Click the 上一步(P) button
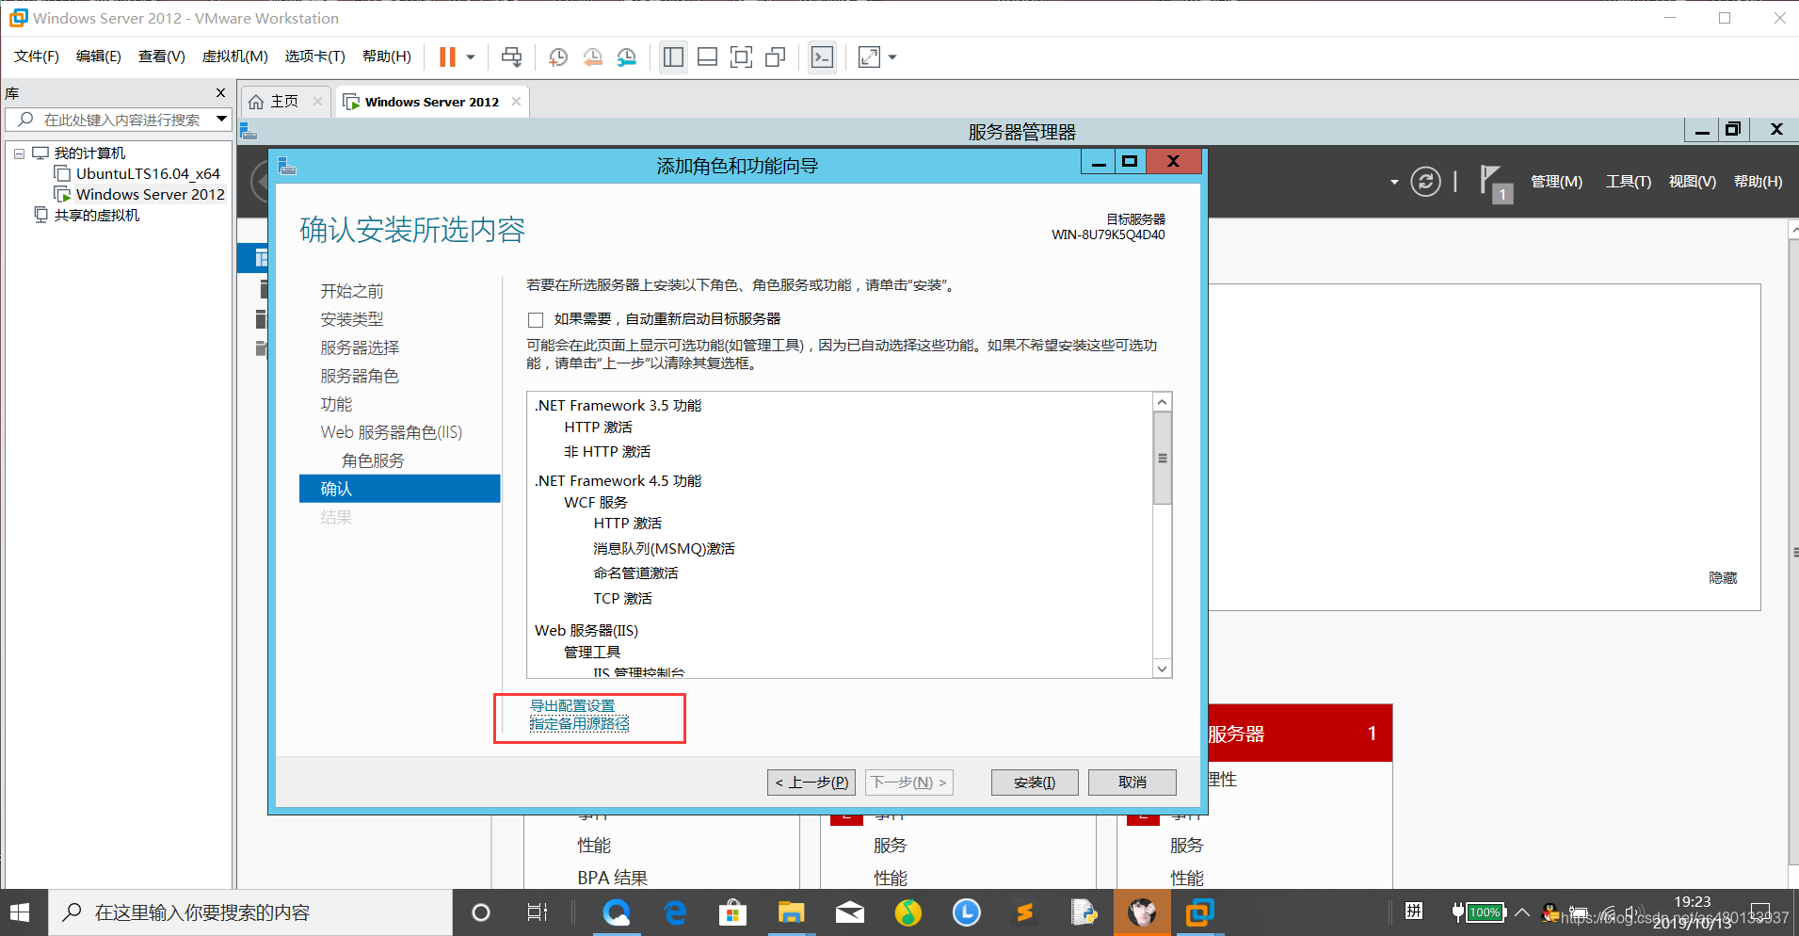The width and height of the screenshot is (1799, 936). 811,783
